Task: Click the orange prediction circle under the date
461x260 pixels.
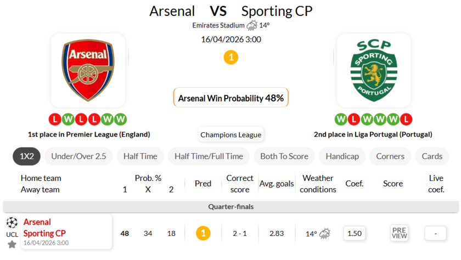Action: 231,57
